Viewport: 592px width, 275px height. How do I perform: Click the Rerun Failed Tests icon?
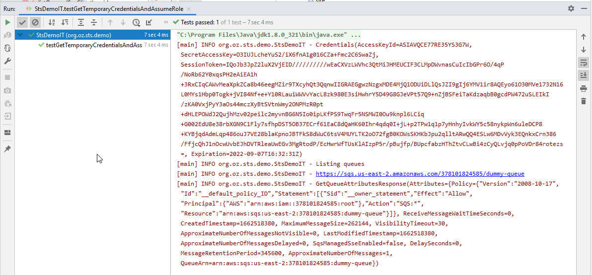[x=7, y=35]
